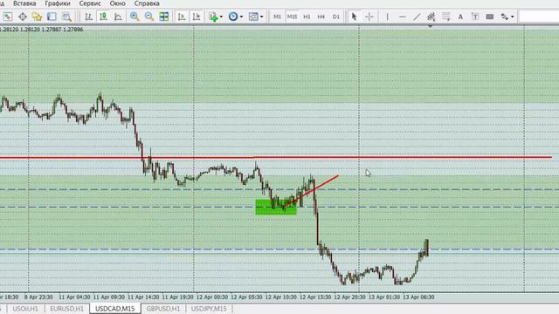Switch to candlestick chart display
This screenshot has height=314, width=559.
[x=103, y=17]
